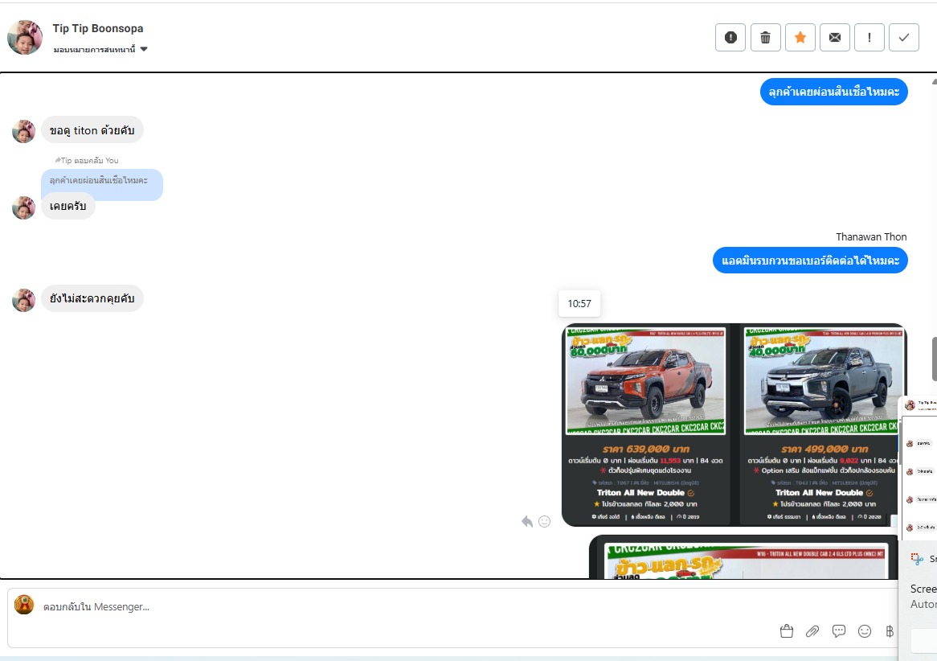Click the quoted reply 'ลูกค้าเคยผ่อนสินเชื่อไหมคะ' in gray-blue
This screenshot has width=937, height=661.
coord(101,181)
